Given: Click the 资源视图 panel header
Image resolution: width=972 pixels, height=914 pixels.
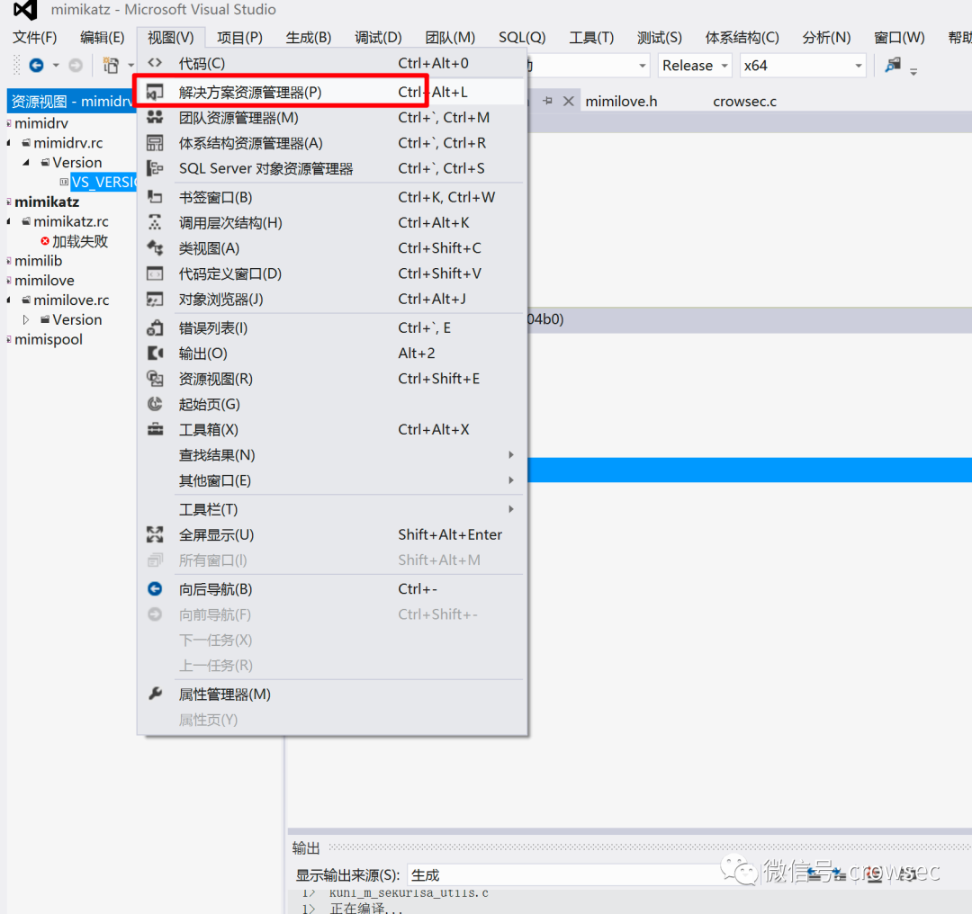Looking at the screenshot, I should [x=72, y=101].
